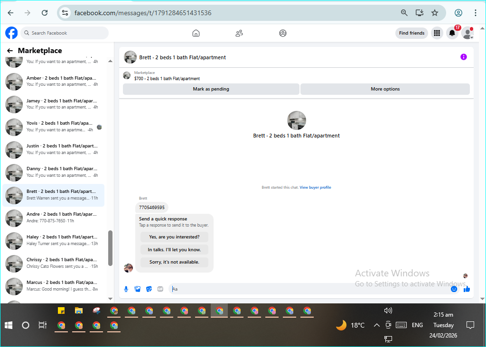Open Chrissy's apartment chat
The image size is (486, 347).
[x=53, y=263]
